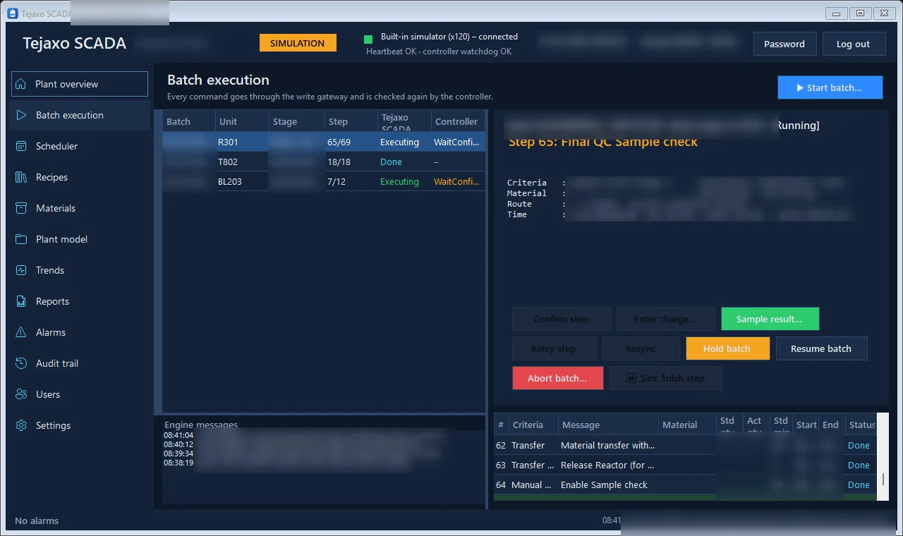Click the Material column header
The height and width of the screenshot is (536, 903).
687,425
